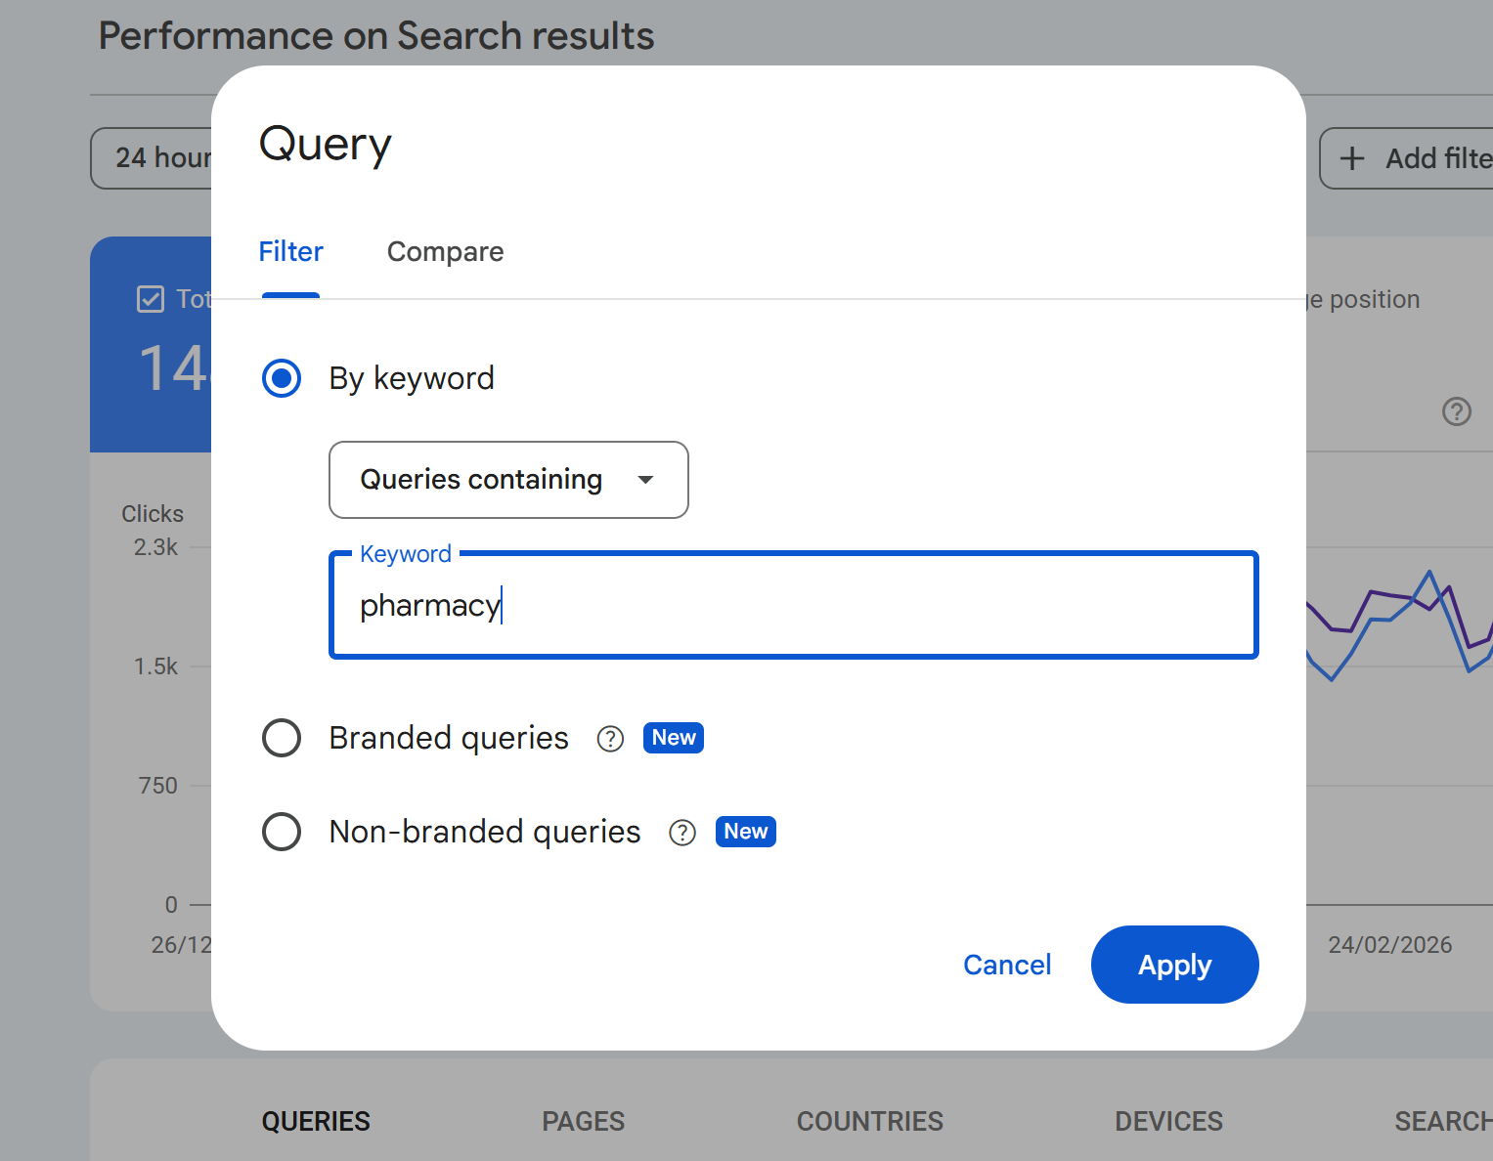Click the New badge beside Non-branded queries
Viewport: 1493px width, 1161px height.
click(x=745, y=832)
